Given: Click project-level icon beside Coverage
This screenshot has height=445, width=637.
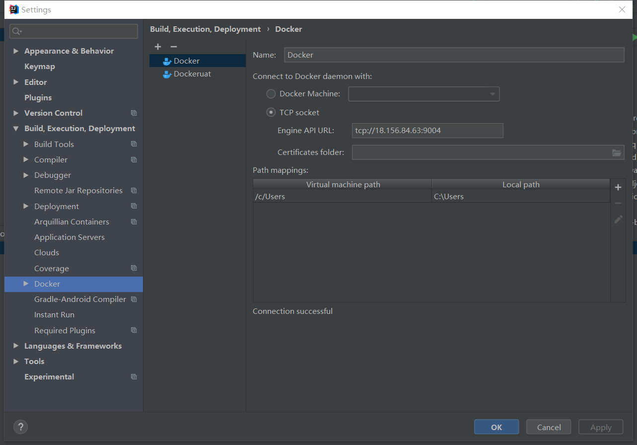Looking at the screenshot, I should click(x=134, y=268).
